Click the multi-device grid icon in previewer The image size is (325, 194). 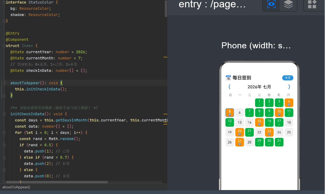[312, 4]
